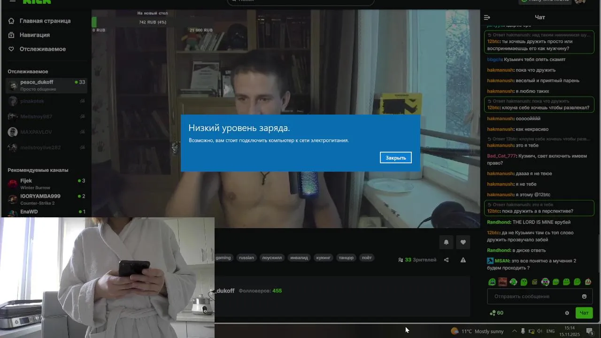The height and width of the screenshot is (338, 601).
Task: Click the home icon in sidebar
Action: [12, 21]
